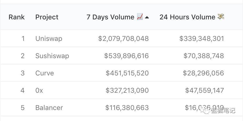The image size is (243, 121).
Task: Click the money emoji icon beside 24 Hours Volume
Action: pyautogui.click(x=221, y=17)
